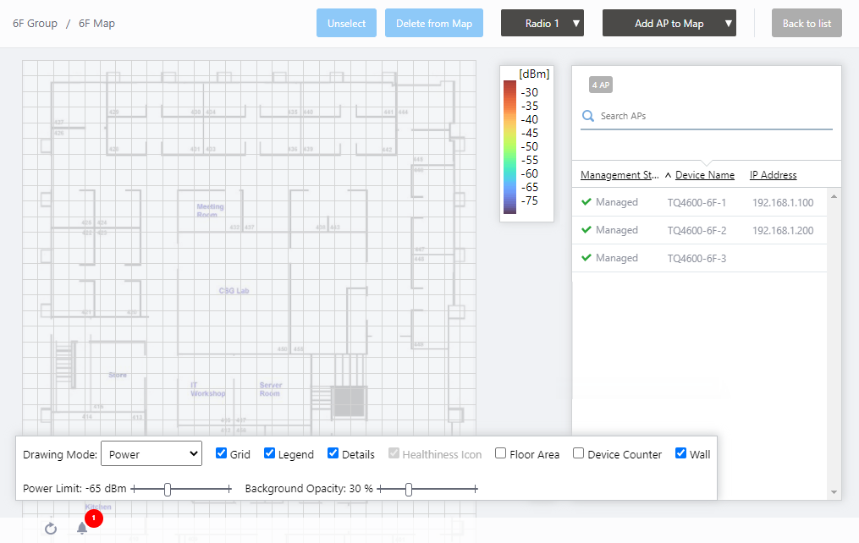
Task: Go to 6F Group breadcrumb link
Action: click(x=36, y=24)
